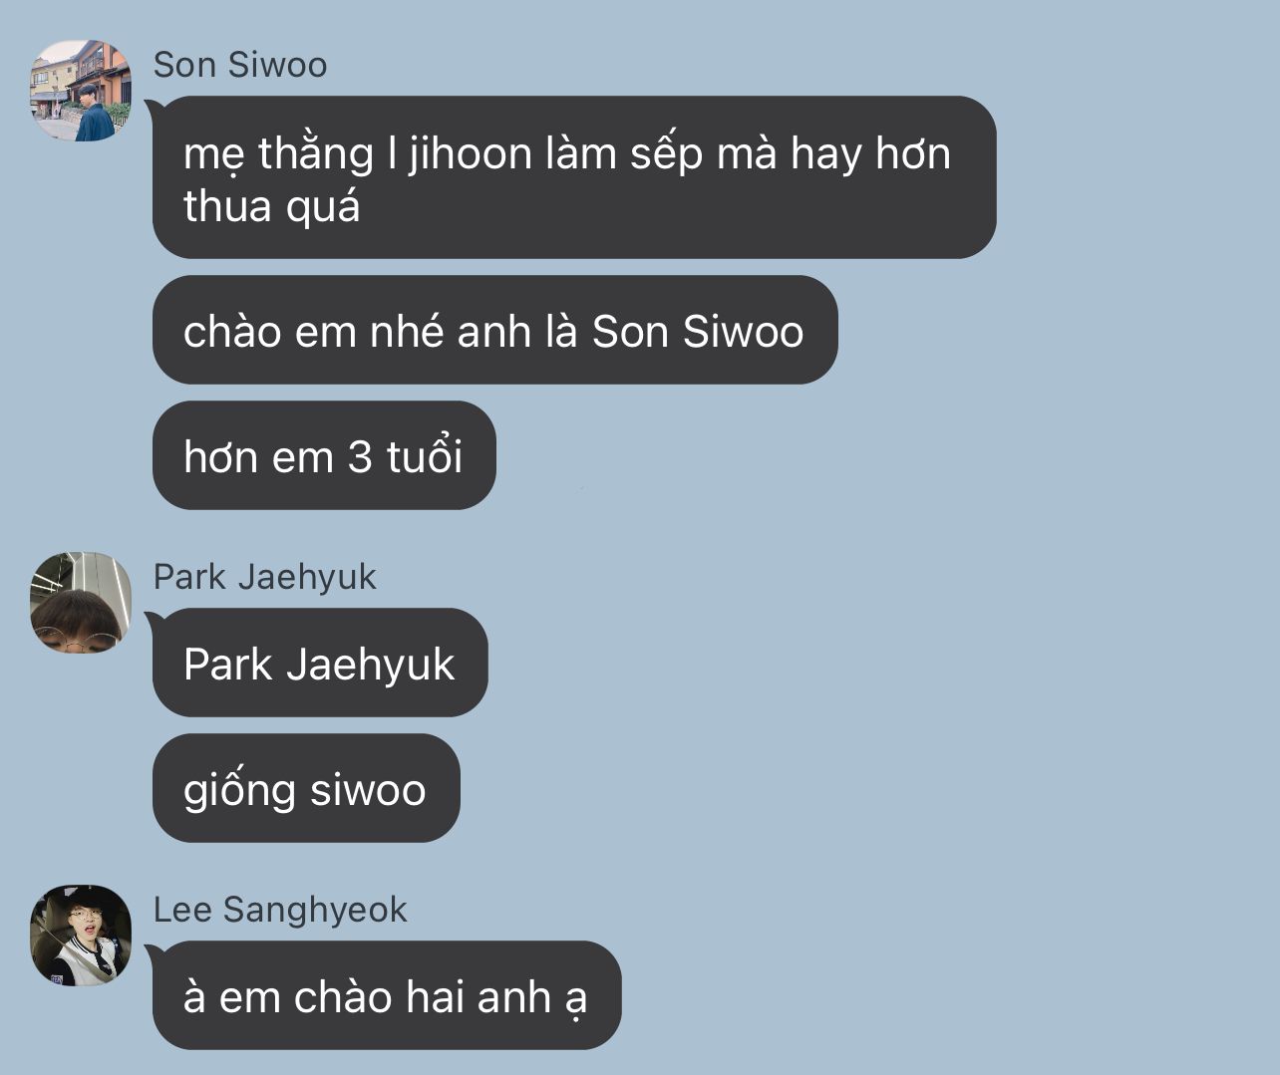The width and height of the screenshot is (1280, 1075).
Task: Click the word "siwoo" in Jaehyuk's message
Action: pos(368,790)
